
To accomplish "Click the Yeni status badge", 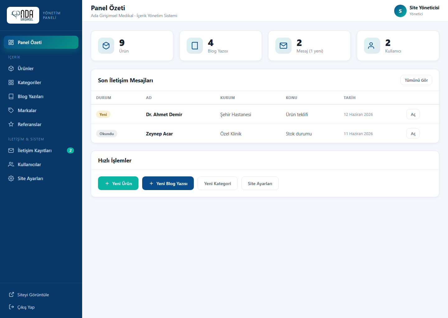I will pyautogui.click(x=103, y=115).
